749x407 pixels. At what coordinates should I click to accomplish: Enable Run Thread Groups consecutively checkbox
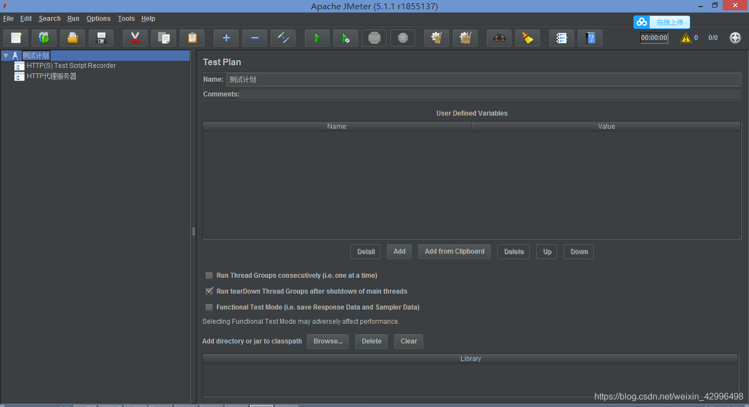209,276
